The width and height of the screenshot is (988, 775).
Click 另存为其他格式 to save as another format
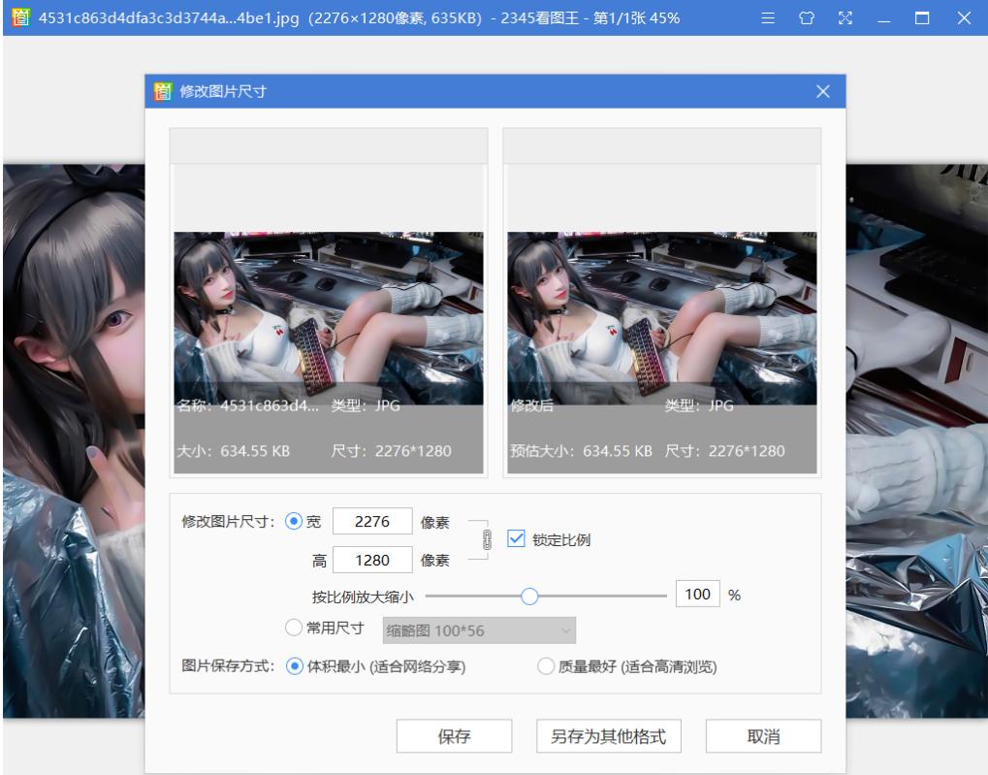tap(609, 736)
